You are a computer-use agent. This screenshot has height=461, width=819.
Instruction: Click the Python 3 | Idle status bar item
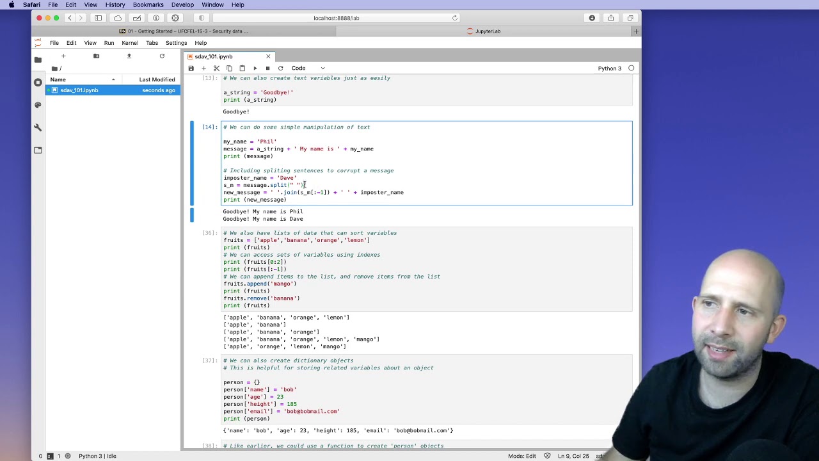tap(97, 456)
